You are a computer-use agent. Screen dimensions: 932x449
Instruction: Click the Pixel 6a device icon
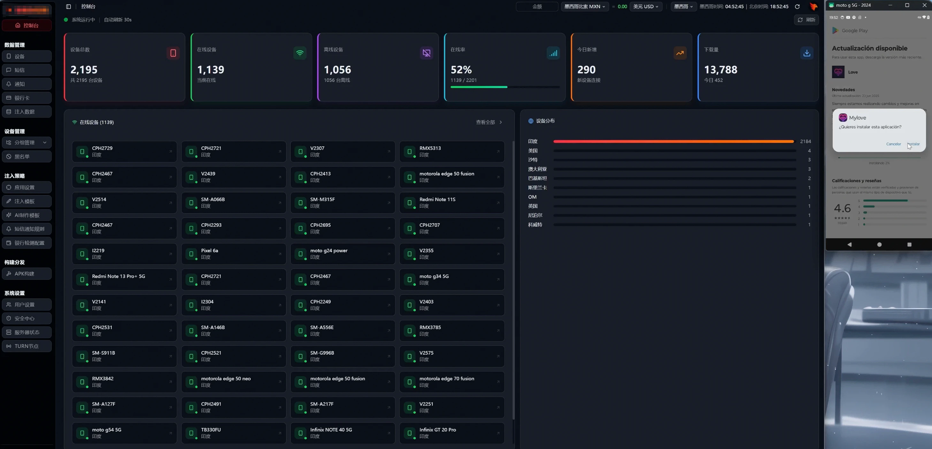pyautogui.click(x=191, y=254)
